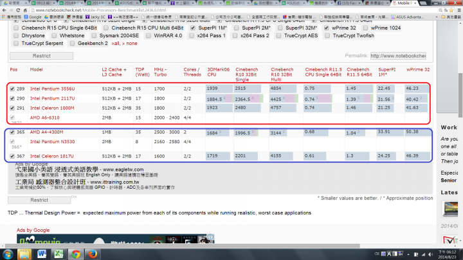Open the ASUS Advanta... bookmark
Screen dimensions: 463x260
coord(408,17)
